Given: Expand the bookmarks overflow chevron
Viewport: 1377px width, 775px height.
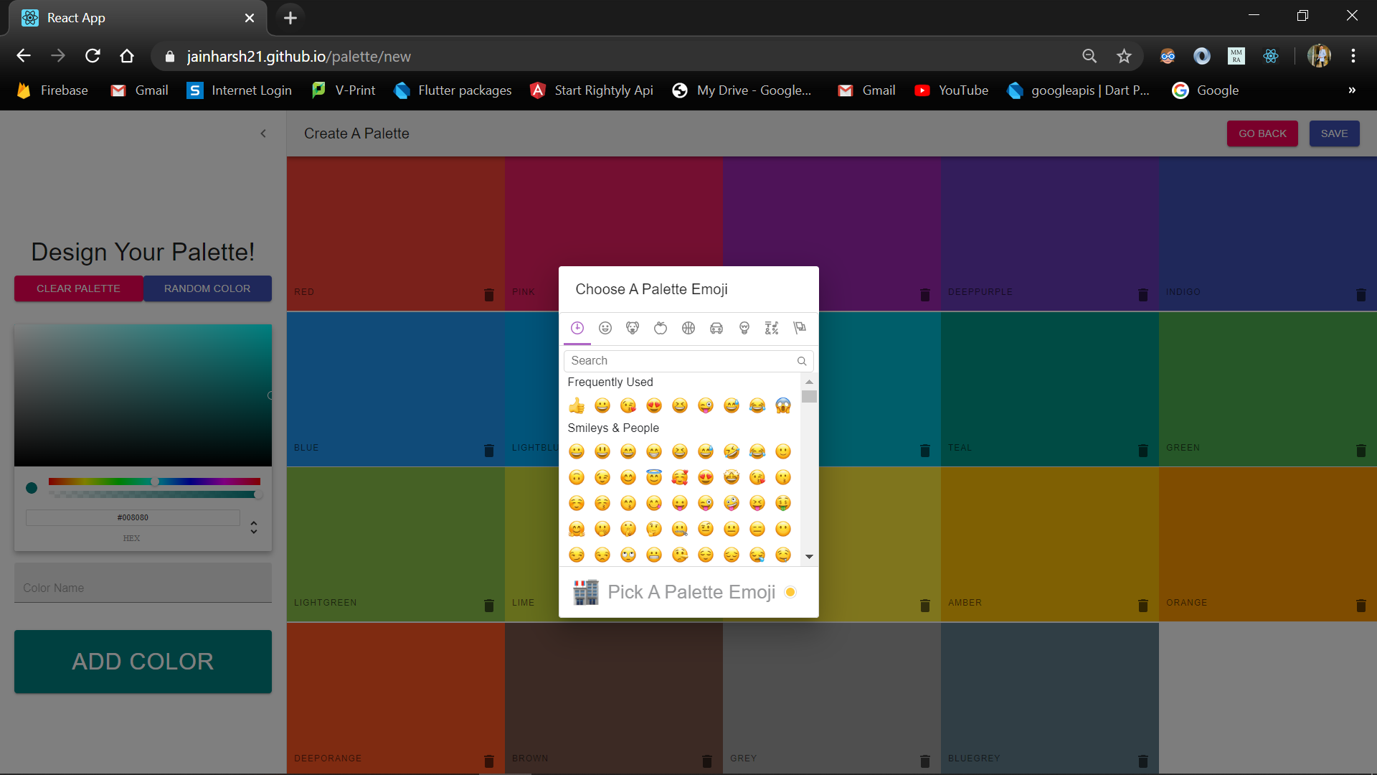Looking at the screenshot, I should click(1352, 90).
